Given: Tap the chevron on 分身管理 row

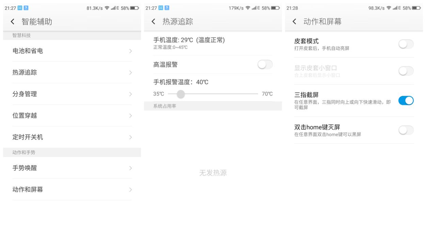Looking at the screenshot, I should pyautogui.click(x=130, y=94).
